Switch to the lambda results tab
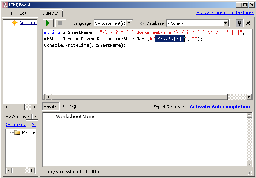 pyautogui.click(x=64, y=107)
